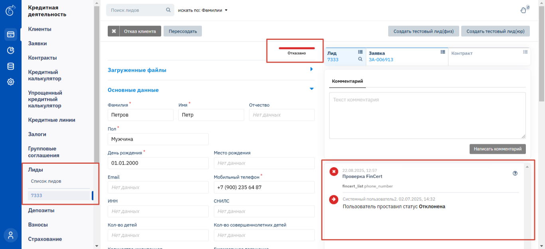Open application link ЗА-006913
545x249 pixels.
click(381, 60)
